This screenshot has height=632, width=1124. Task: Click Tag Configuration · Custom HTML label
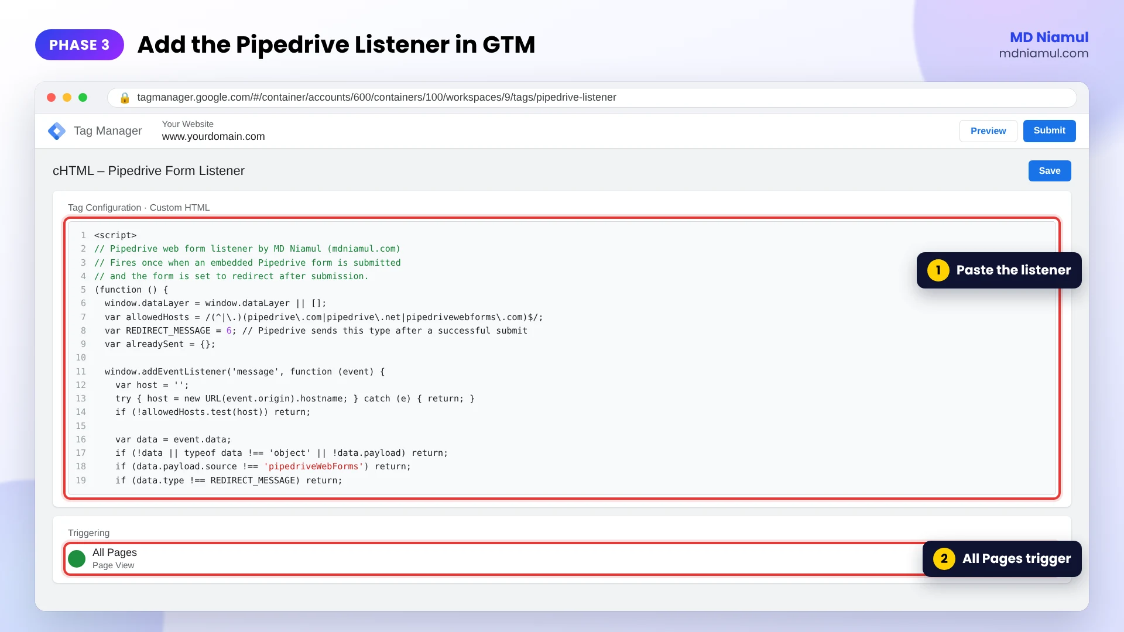point(139,208)
